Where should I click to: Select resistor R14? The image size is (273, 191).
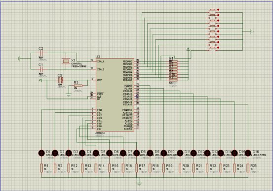96,168
